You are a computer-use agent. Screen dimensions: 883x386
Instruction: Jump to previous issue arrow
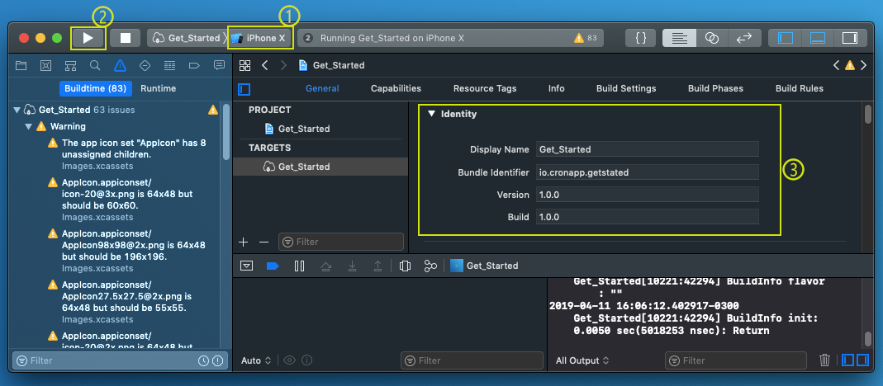[x=836, y=65]
